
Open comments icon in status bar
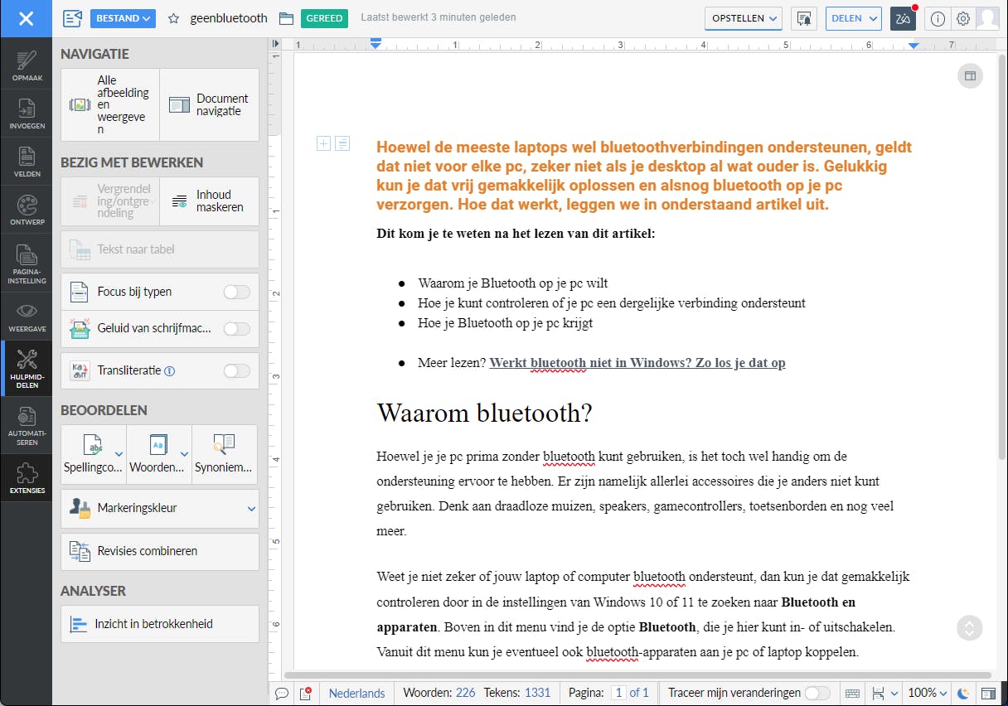tap(282, 693)
